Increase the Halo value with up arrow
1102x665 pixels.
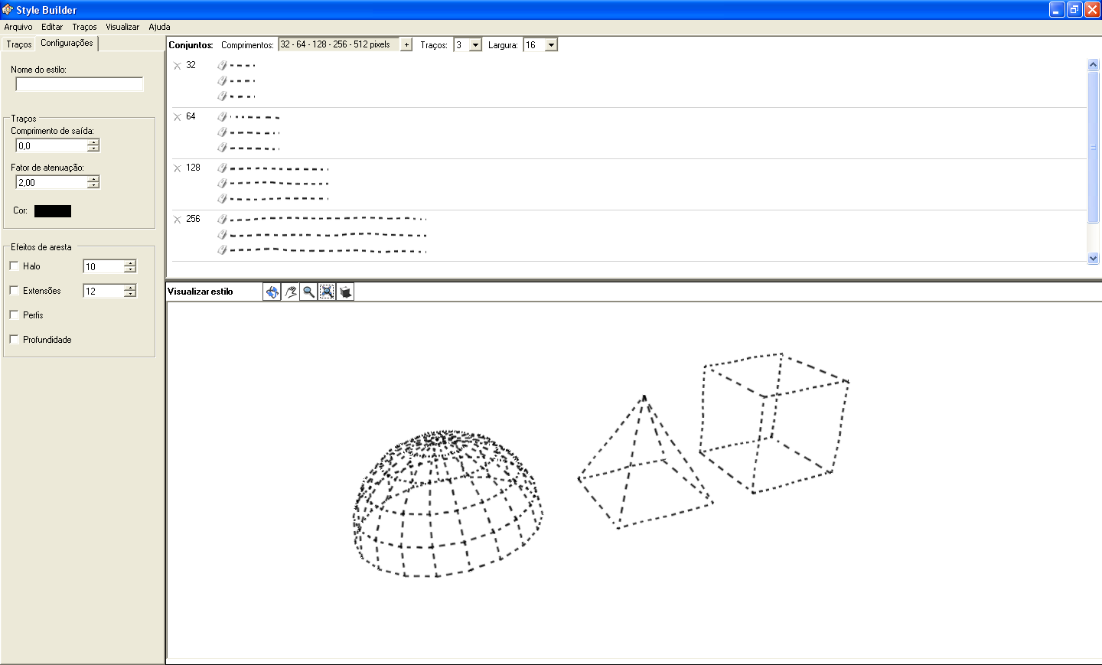click(130, 263)
